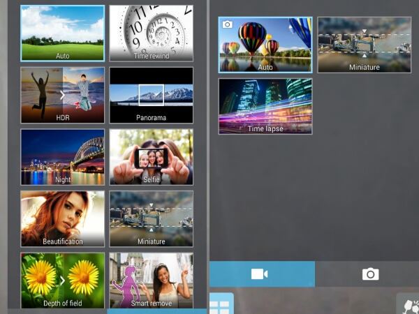Click the camera badge on Auto balloons tile
Screen dimensions: 419x314
point(228,24)
